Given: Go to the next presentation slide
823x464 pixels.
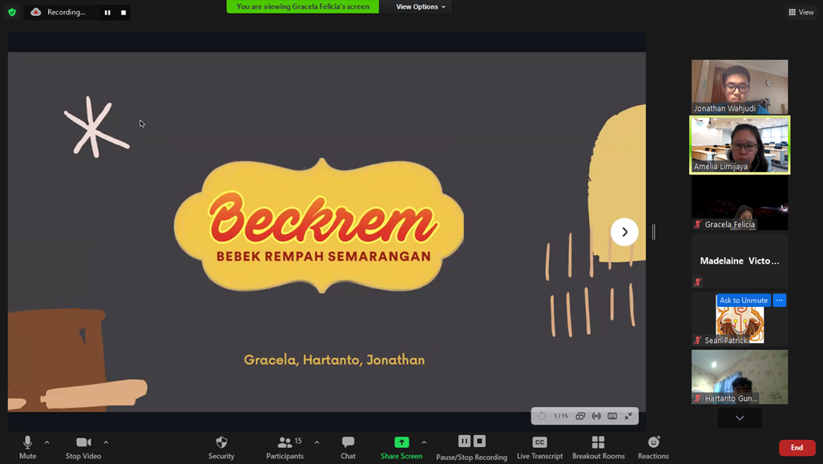Looking at the screenshot, I should (624, 232).
